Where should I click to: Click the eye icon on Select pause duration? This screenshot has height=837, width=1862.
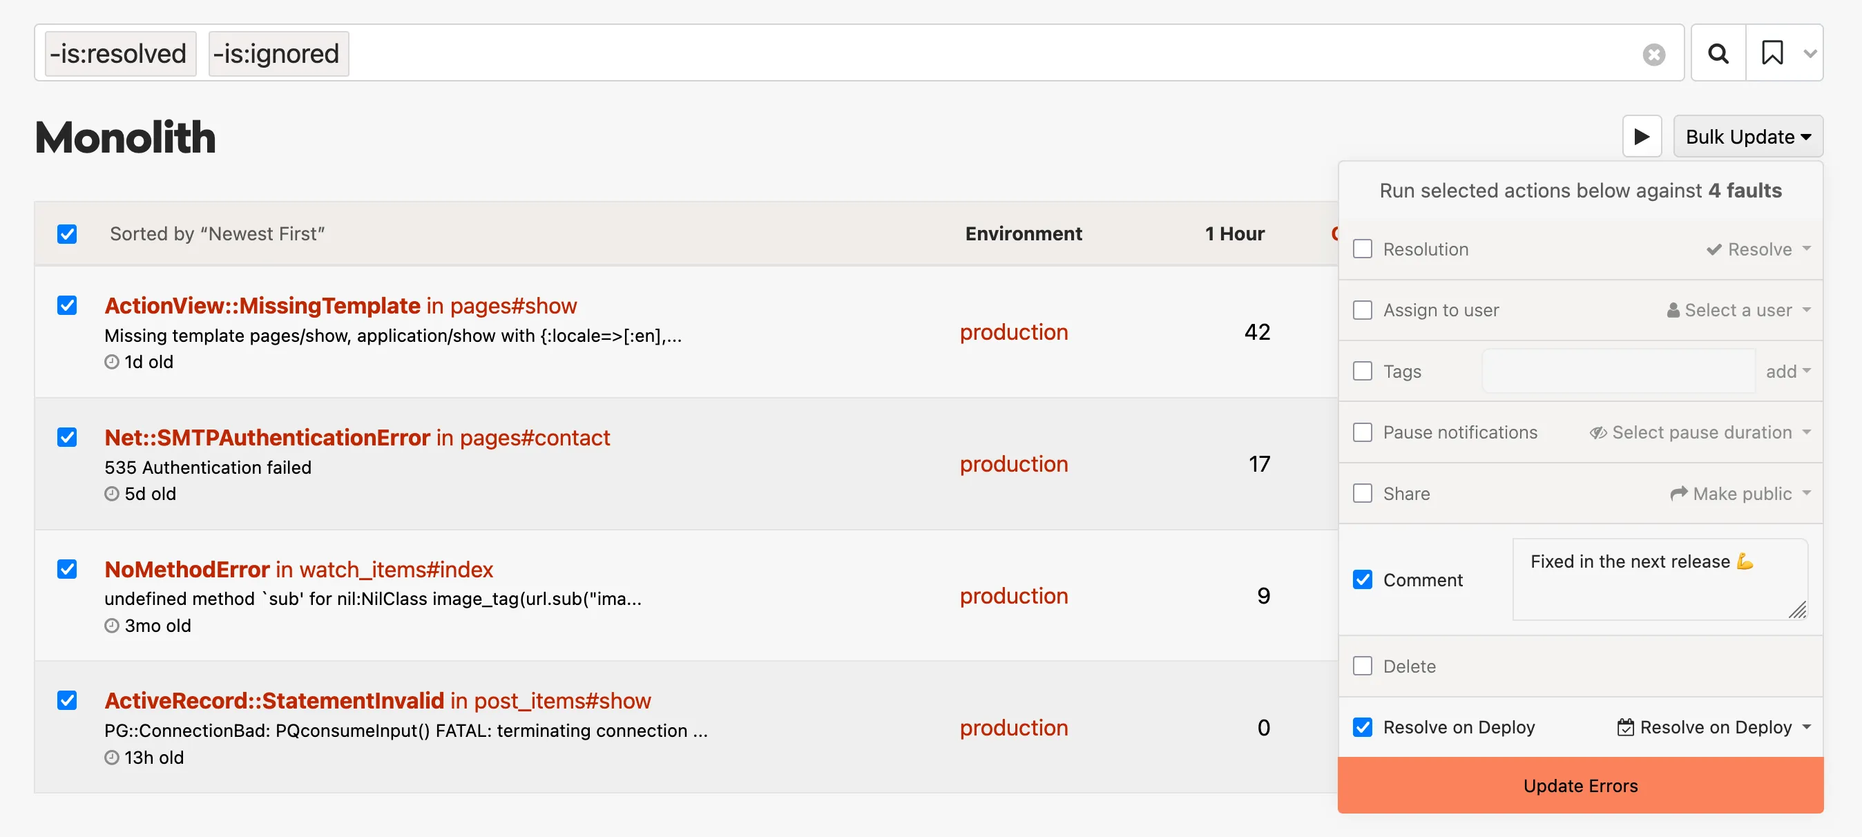click(1597, 432)
